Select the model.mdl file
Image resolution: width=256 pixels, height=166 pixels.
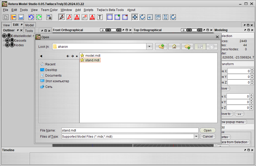click(90, 56)
